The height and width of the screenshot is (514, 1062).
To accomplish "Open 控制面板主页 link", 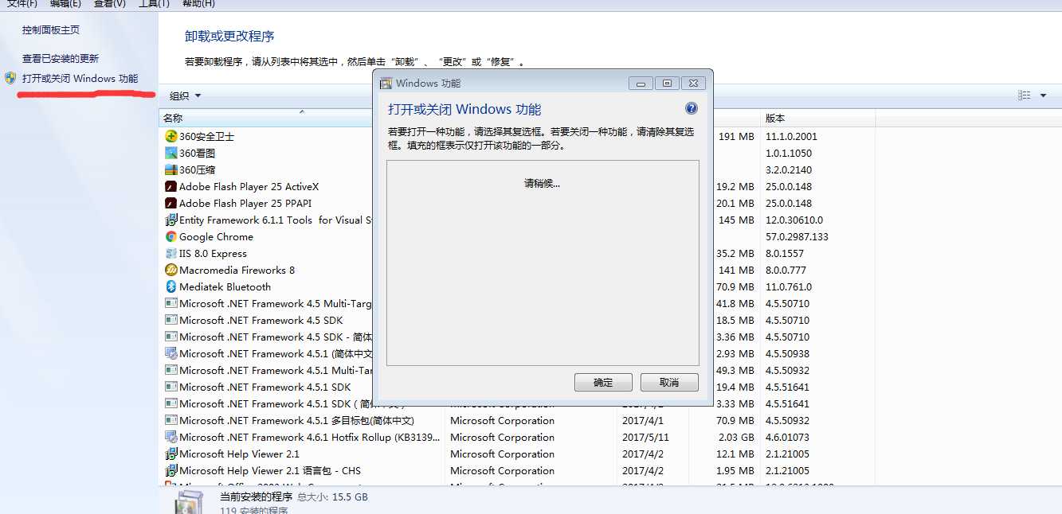I will click(51, 29).
